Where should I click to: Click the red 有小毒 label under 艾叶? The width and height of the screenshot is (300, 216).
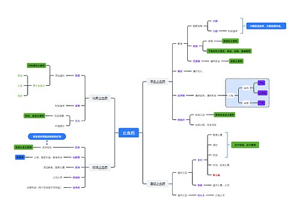[217, 175]
